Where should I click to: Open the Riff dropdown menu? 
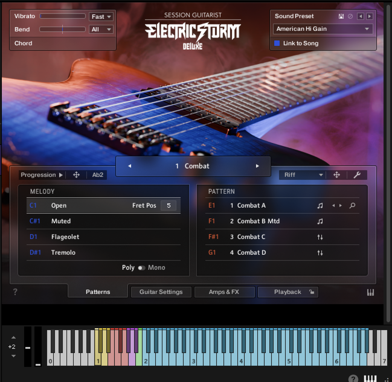tap(303, 175)
